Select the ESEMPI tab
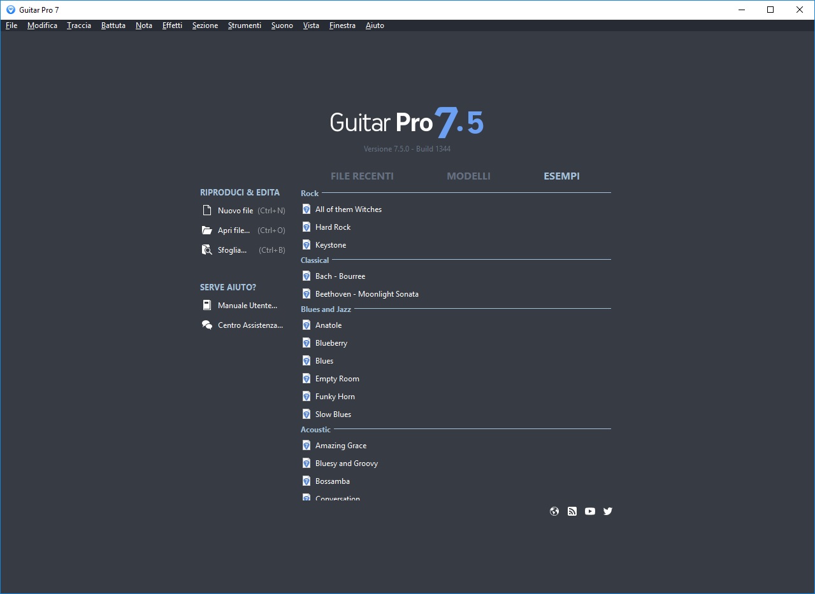Image resolution: width=815 pixels, height=594 pixels. point(561,176)
